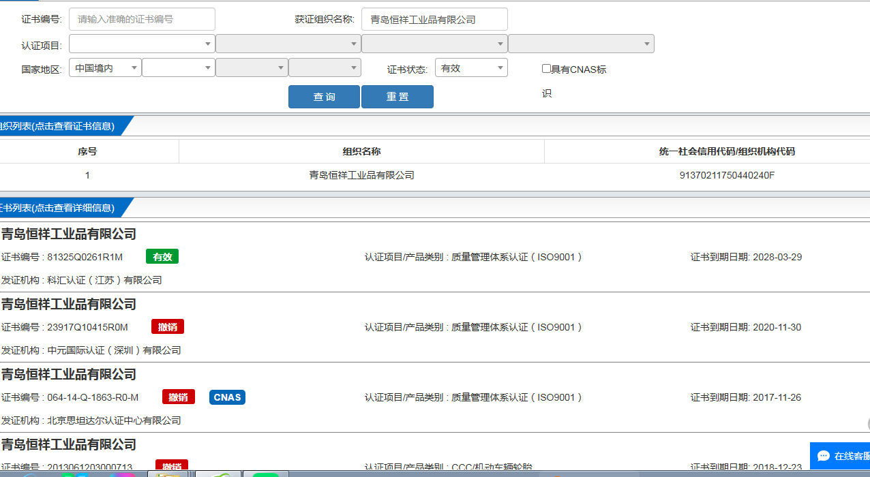Click the red 撤销 badge beside 064-14-Q-1863-R0-M
The height and width of the screenshot is (477, 870).
point(179,397)
